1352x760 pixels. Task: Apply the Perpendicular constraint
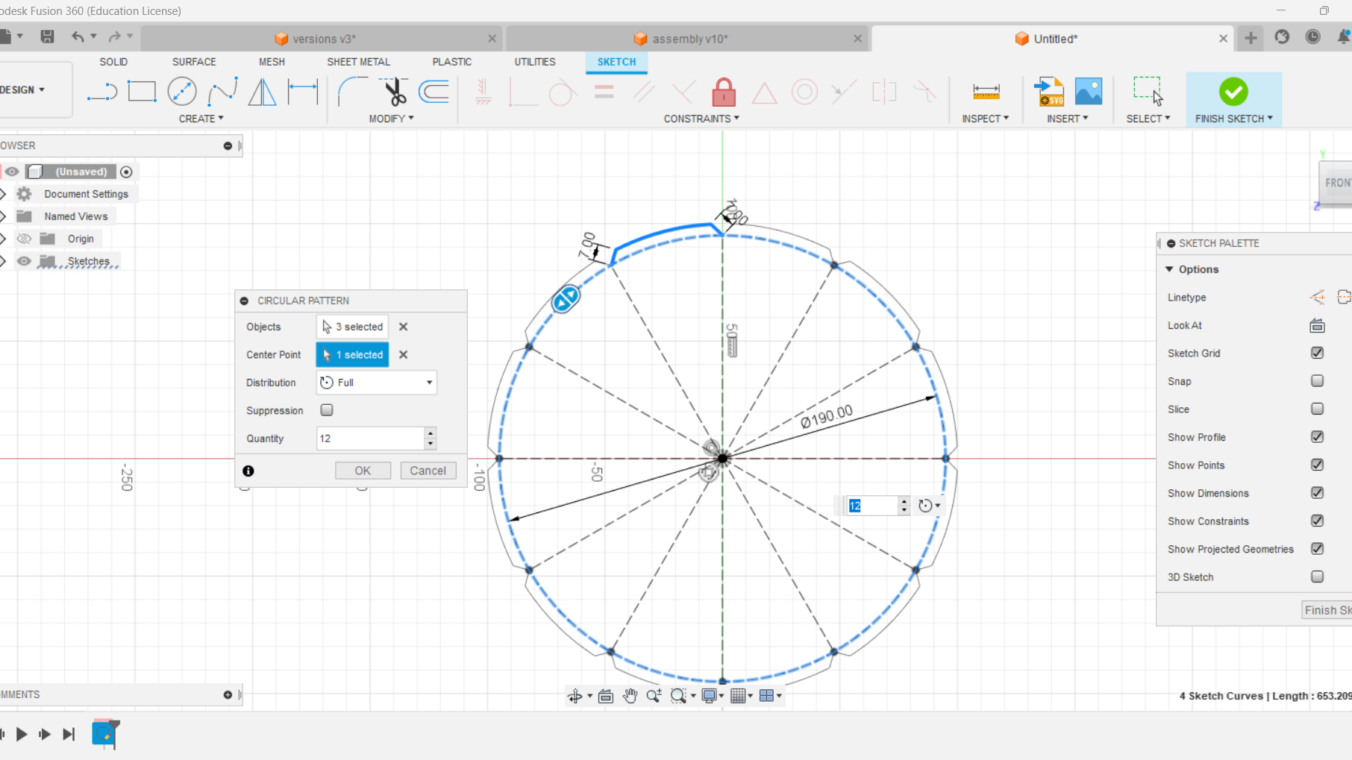(x=683, y=92)
